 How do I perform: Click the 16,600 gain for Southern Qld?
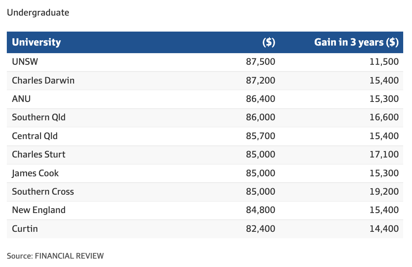tap(384, 118)
